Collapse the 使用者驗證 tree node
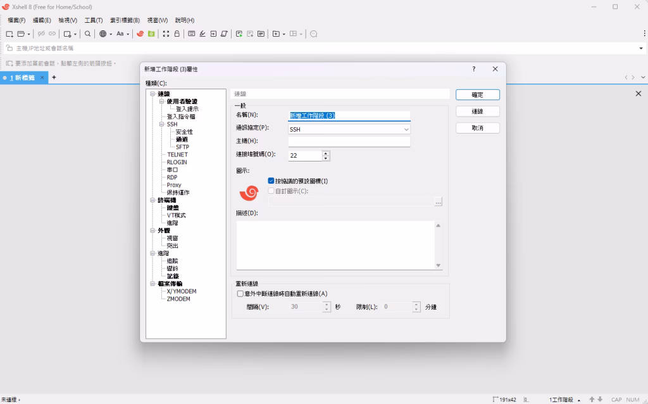Image resolution: width=648 pixels, height=404 pixels. tap(161, 101)
